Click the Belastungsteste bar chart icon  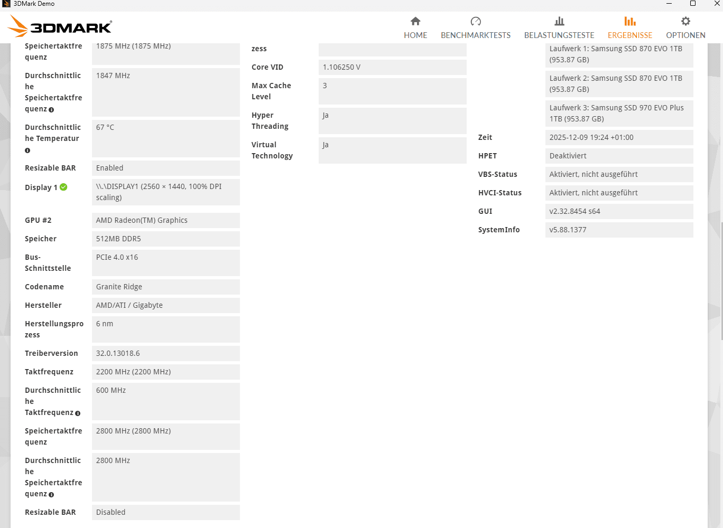point(559,21)
